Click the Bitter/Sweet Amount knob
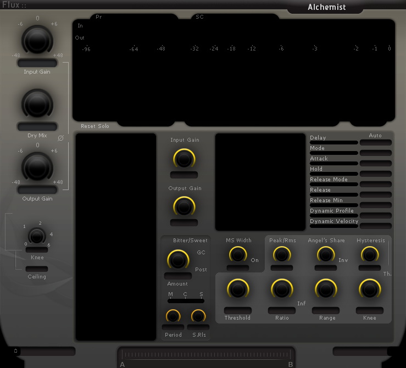406x368 pixels. (x=178, y=260)
